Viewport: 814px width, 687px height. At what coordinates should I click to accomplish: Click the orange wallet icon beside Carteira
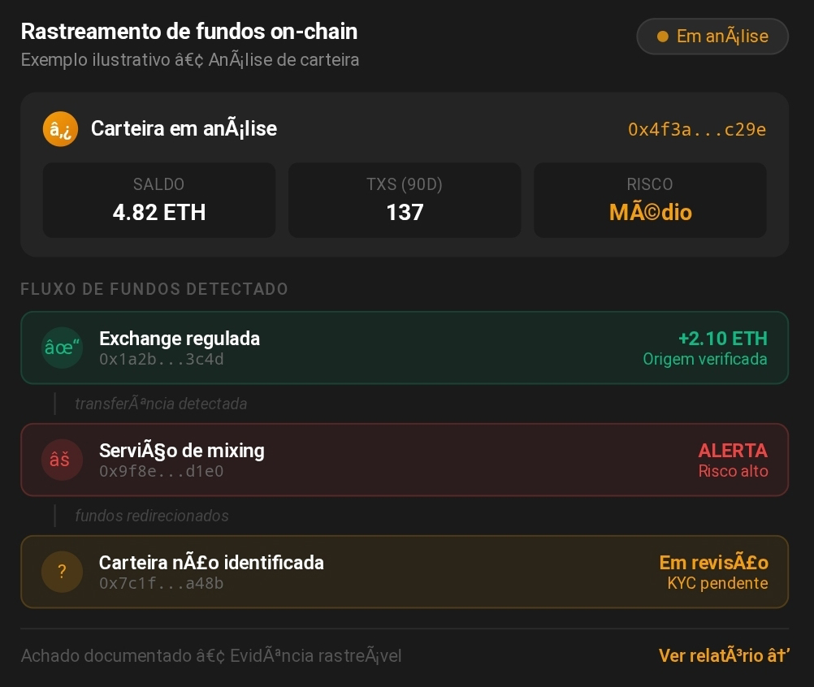60,129
